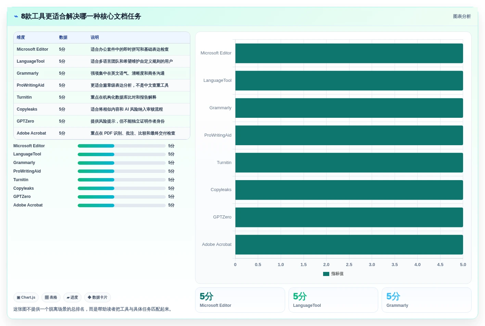Click description 重点在机构化数据库比对和报告解释
The height and width of the screenshot is (326, 485).
124,97
